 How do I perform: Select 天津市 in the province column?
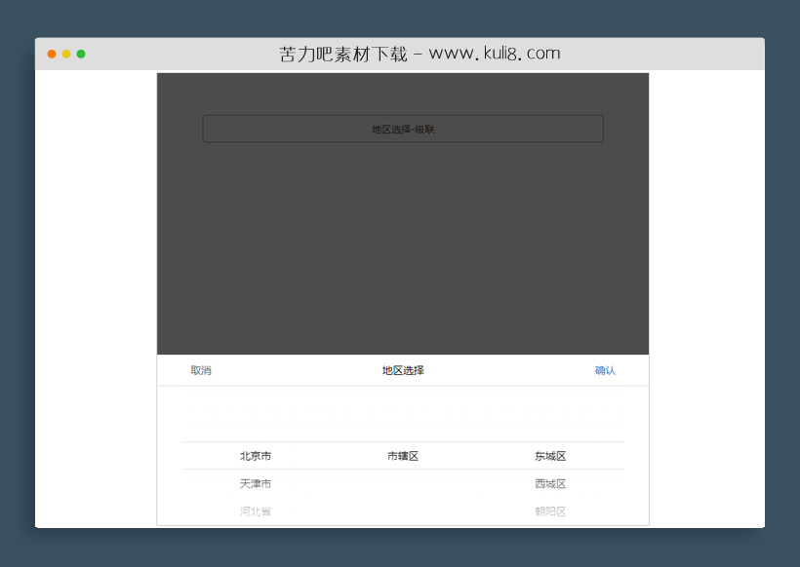point(256,482)
